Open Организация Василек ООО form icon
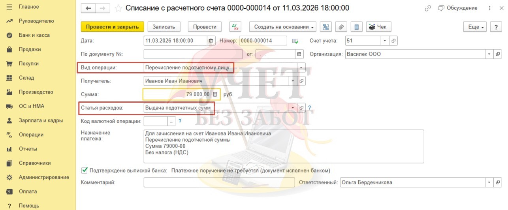 [x=497, y=54]
